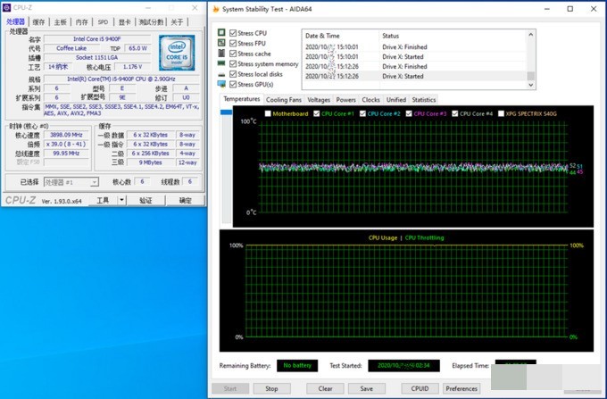
Task: Click the Stress GPU monitor icon
Action: (221, 84)
